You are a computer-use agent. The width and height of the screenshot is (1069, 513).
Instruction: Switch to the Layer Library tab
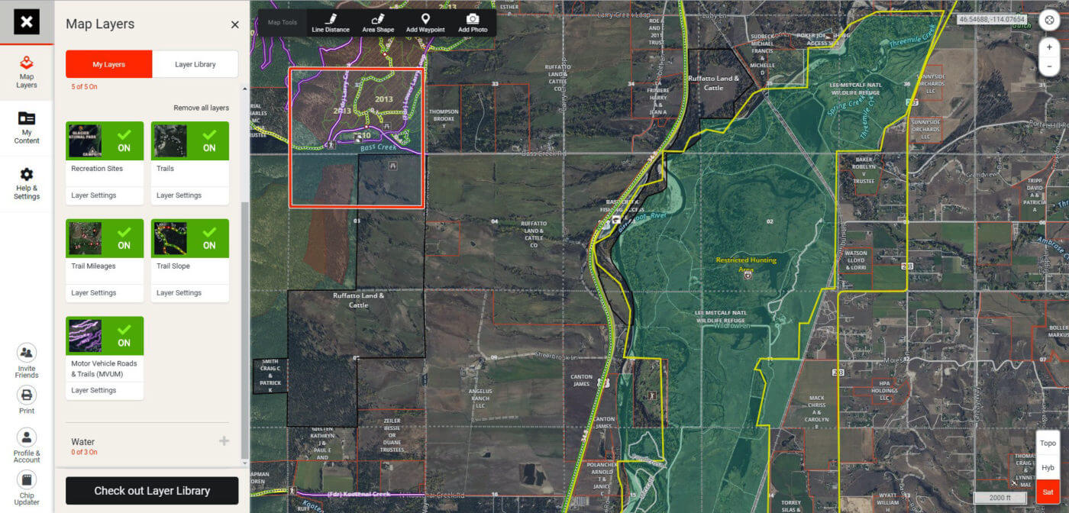(x=195, y=64)
